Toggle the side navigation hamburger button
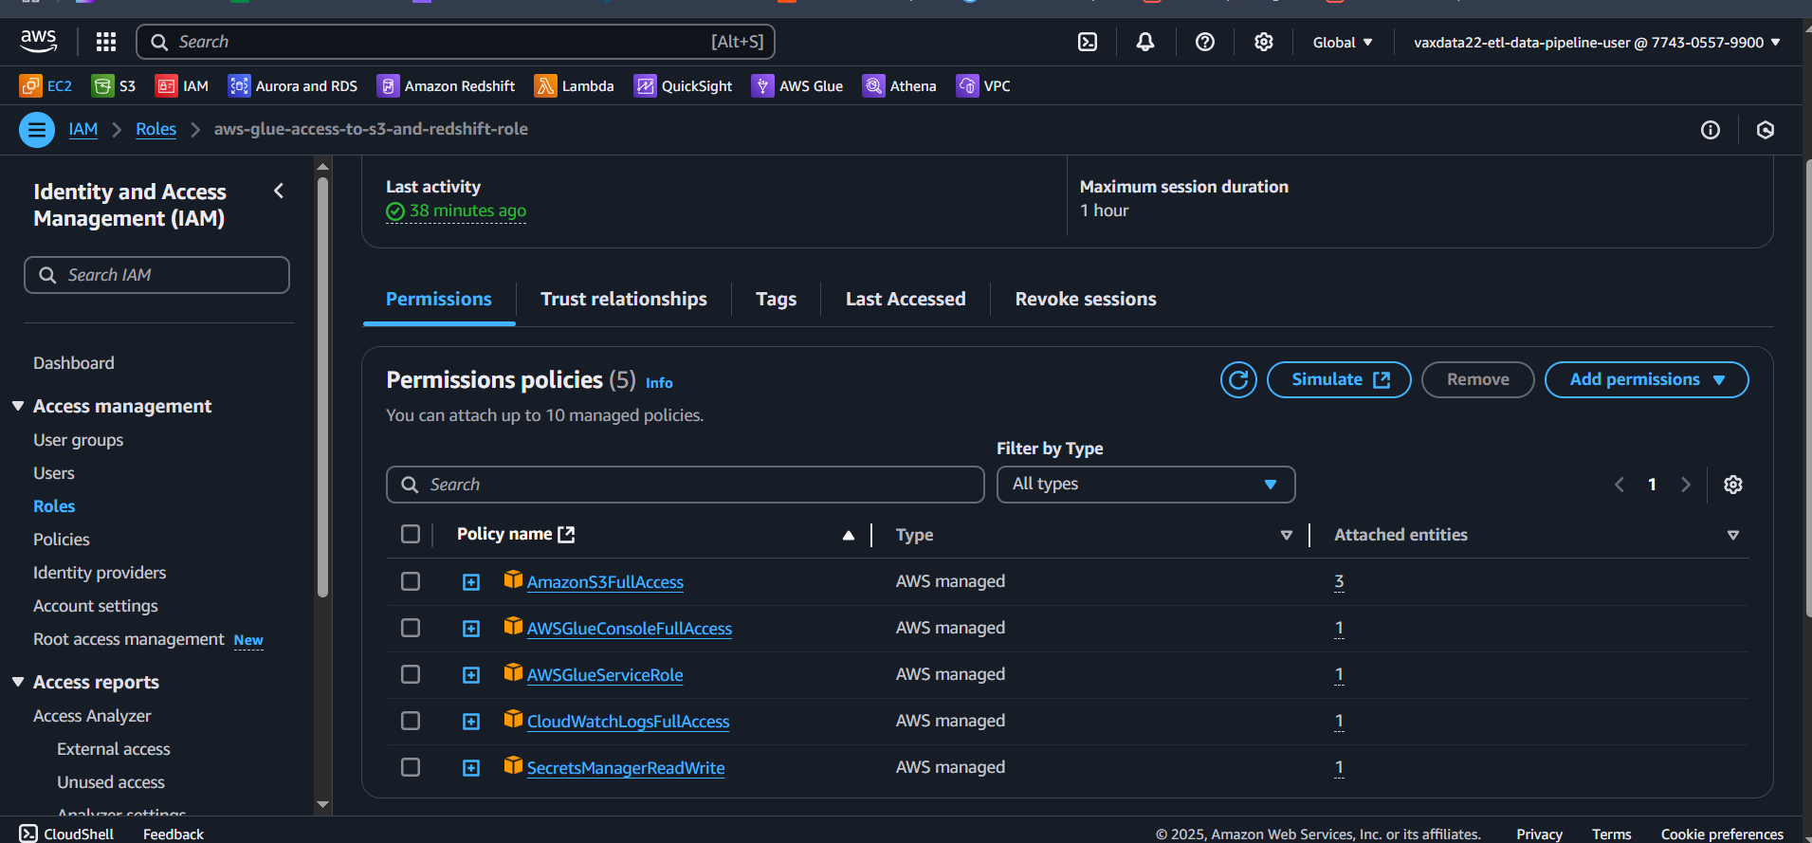 point(37,130)
